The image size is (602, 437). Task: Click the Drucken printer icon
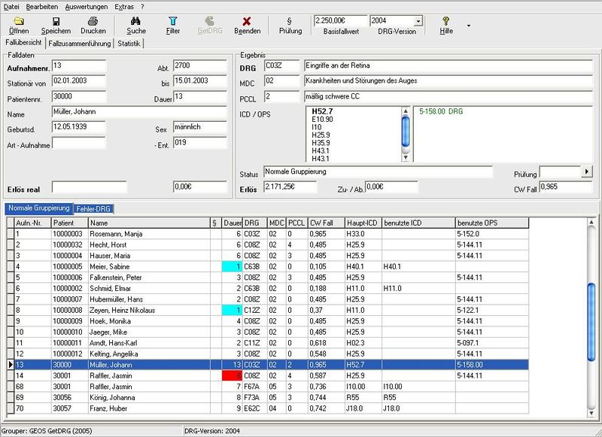coord(93,21)
